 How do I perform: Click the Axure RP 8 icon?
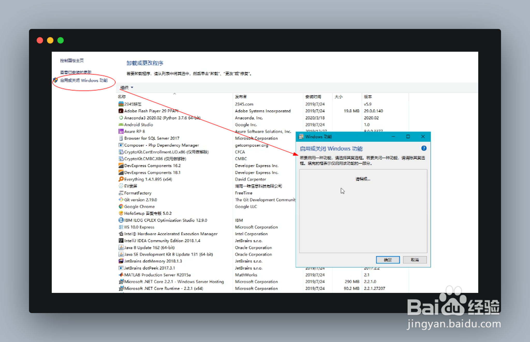coord(121,131)
